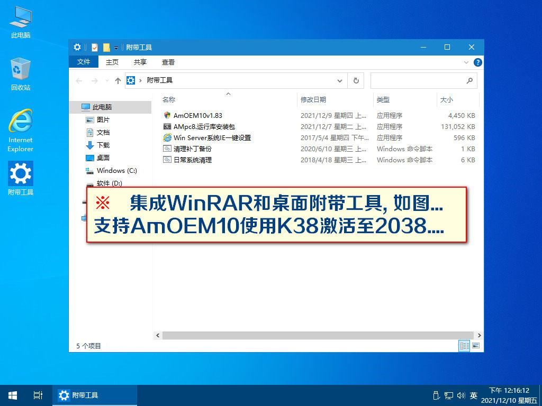The width and height of the screenshot is (542, 406).
Task: Click the 清理补丁备份 script icon
Action: tap(167, 149)
